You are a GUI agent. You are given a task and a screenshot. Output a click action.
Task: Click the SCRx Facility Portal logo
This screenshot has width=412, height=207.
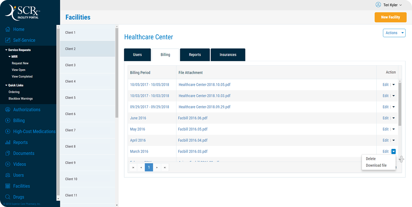coord(23,12)
